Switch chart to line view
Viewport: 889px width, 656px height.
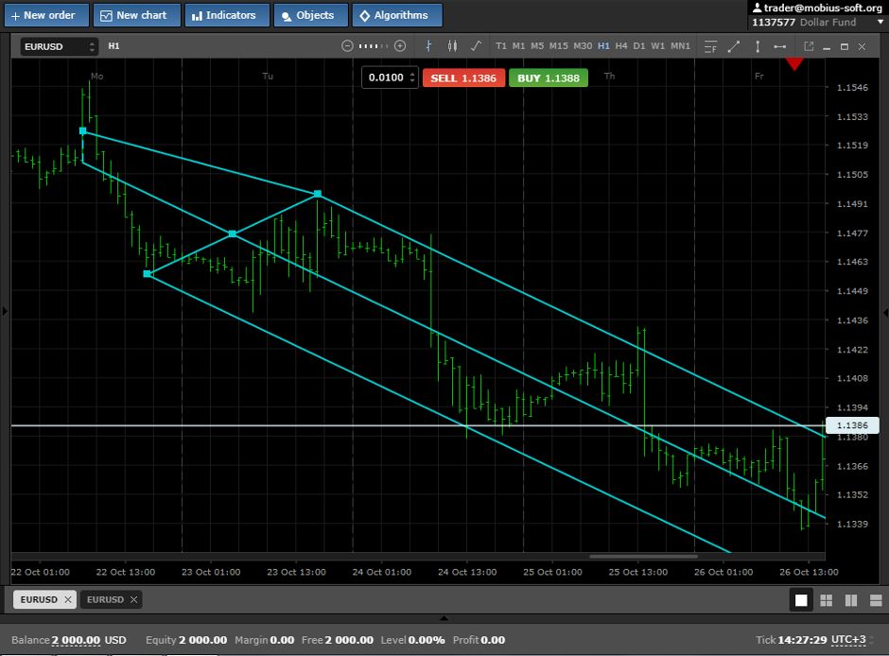point(475,45)
